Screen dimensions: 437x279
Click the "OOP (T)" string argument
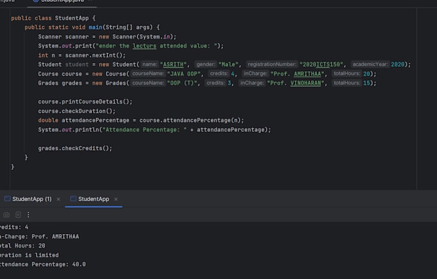pos(182,83)
